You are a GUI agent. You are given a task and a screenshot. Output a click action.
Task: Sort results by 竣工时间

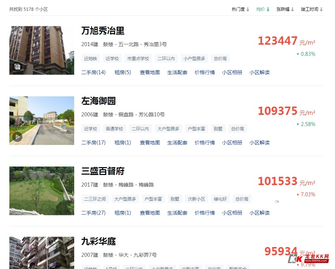click(312, 9)
